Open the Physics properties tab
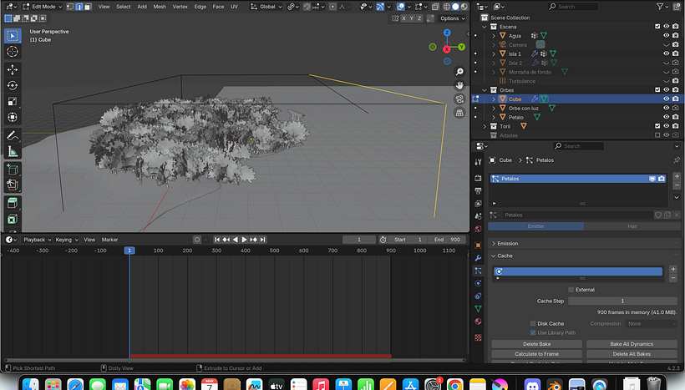The image size is (685, 390). click(x=479, y=283)
